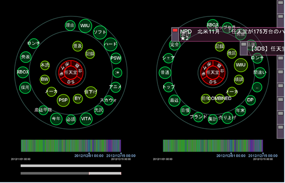Click the left colored timeline heatmap strip
This screenshot has height=183, width=285.
(x=71, y=146)
